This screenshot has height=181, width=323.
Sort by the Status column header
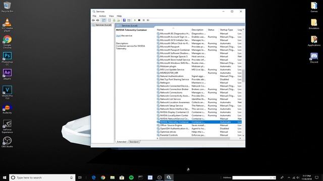point(211,30)
